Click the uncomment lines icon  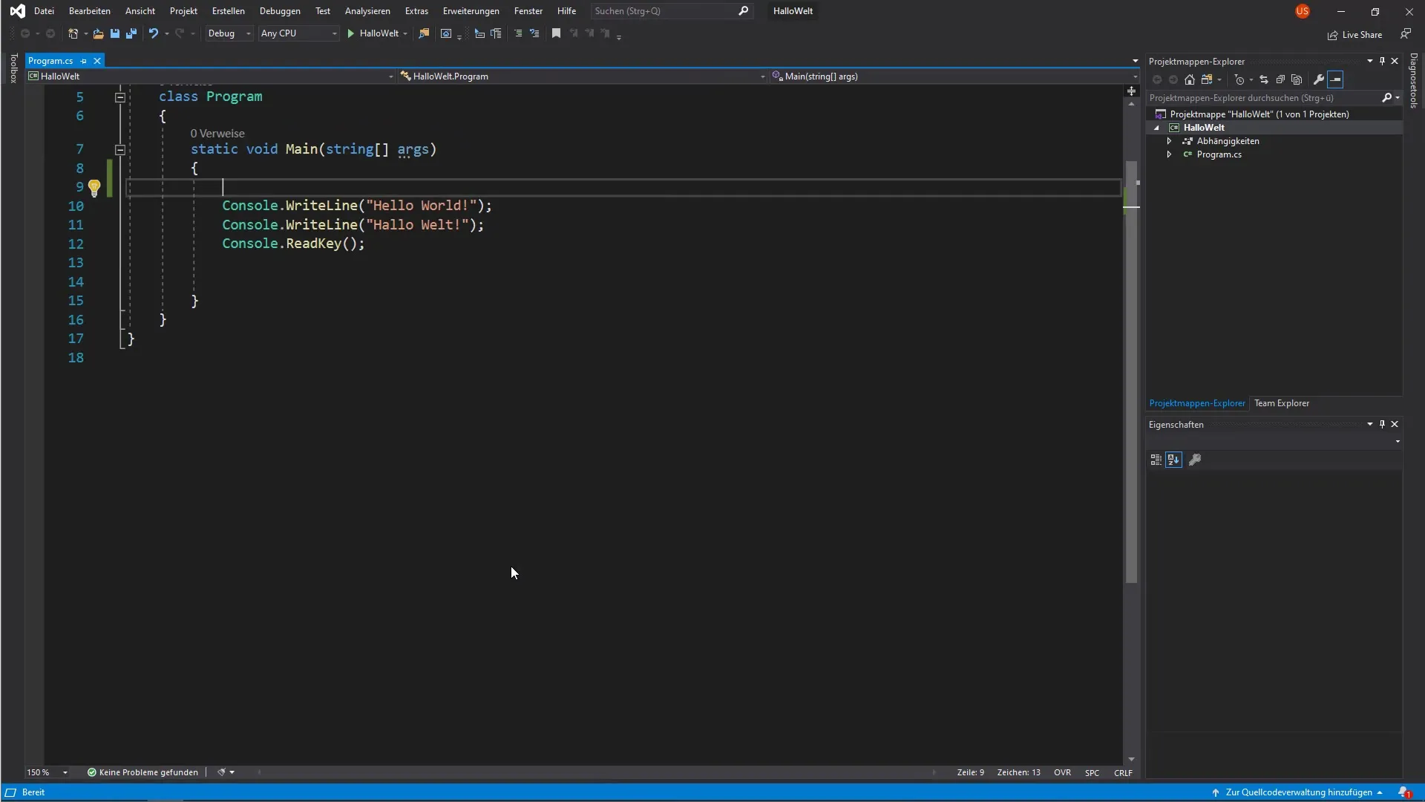click(534, 33)
